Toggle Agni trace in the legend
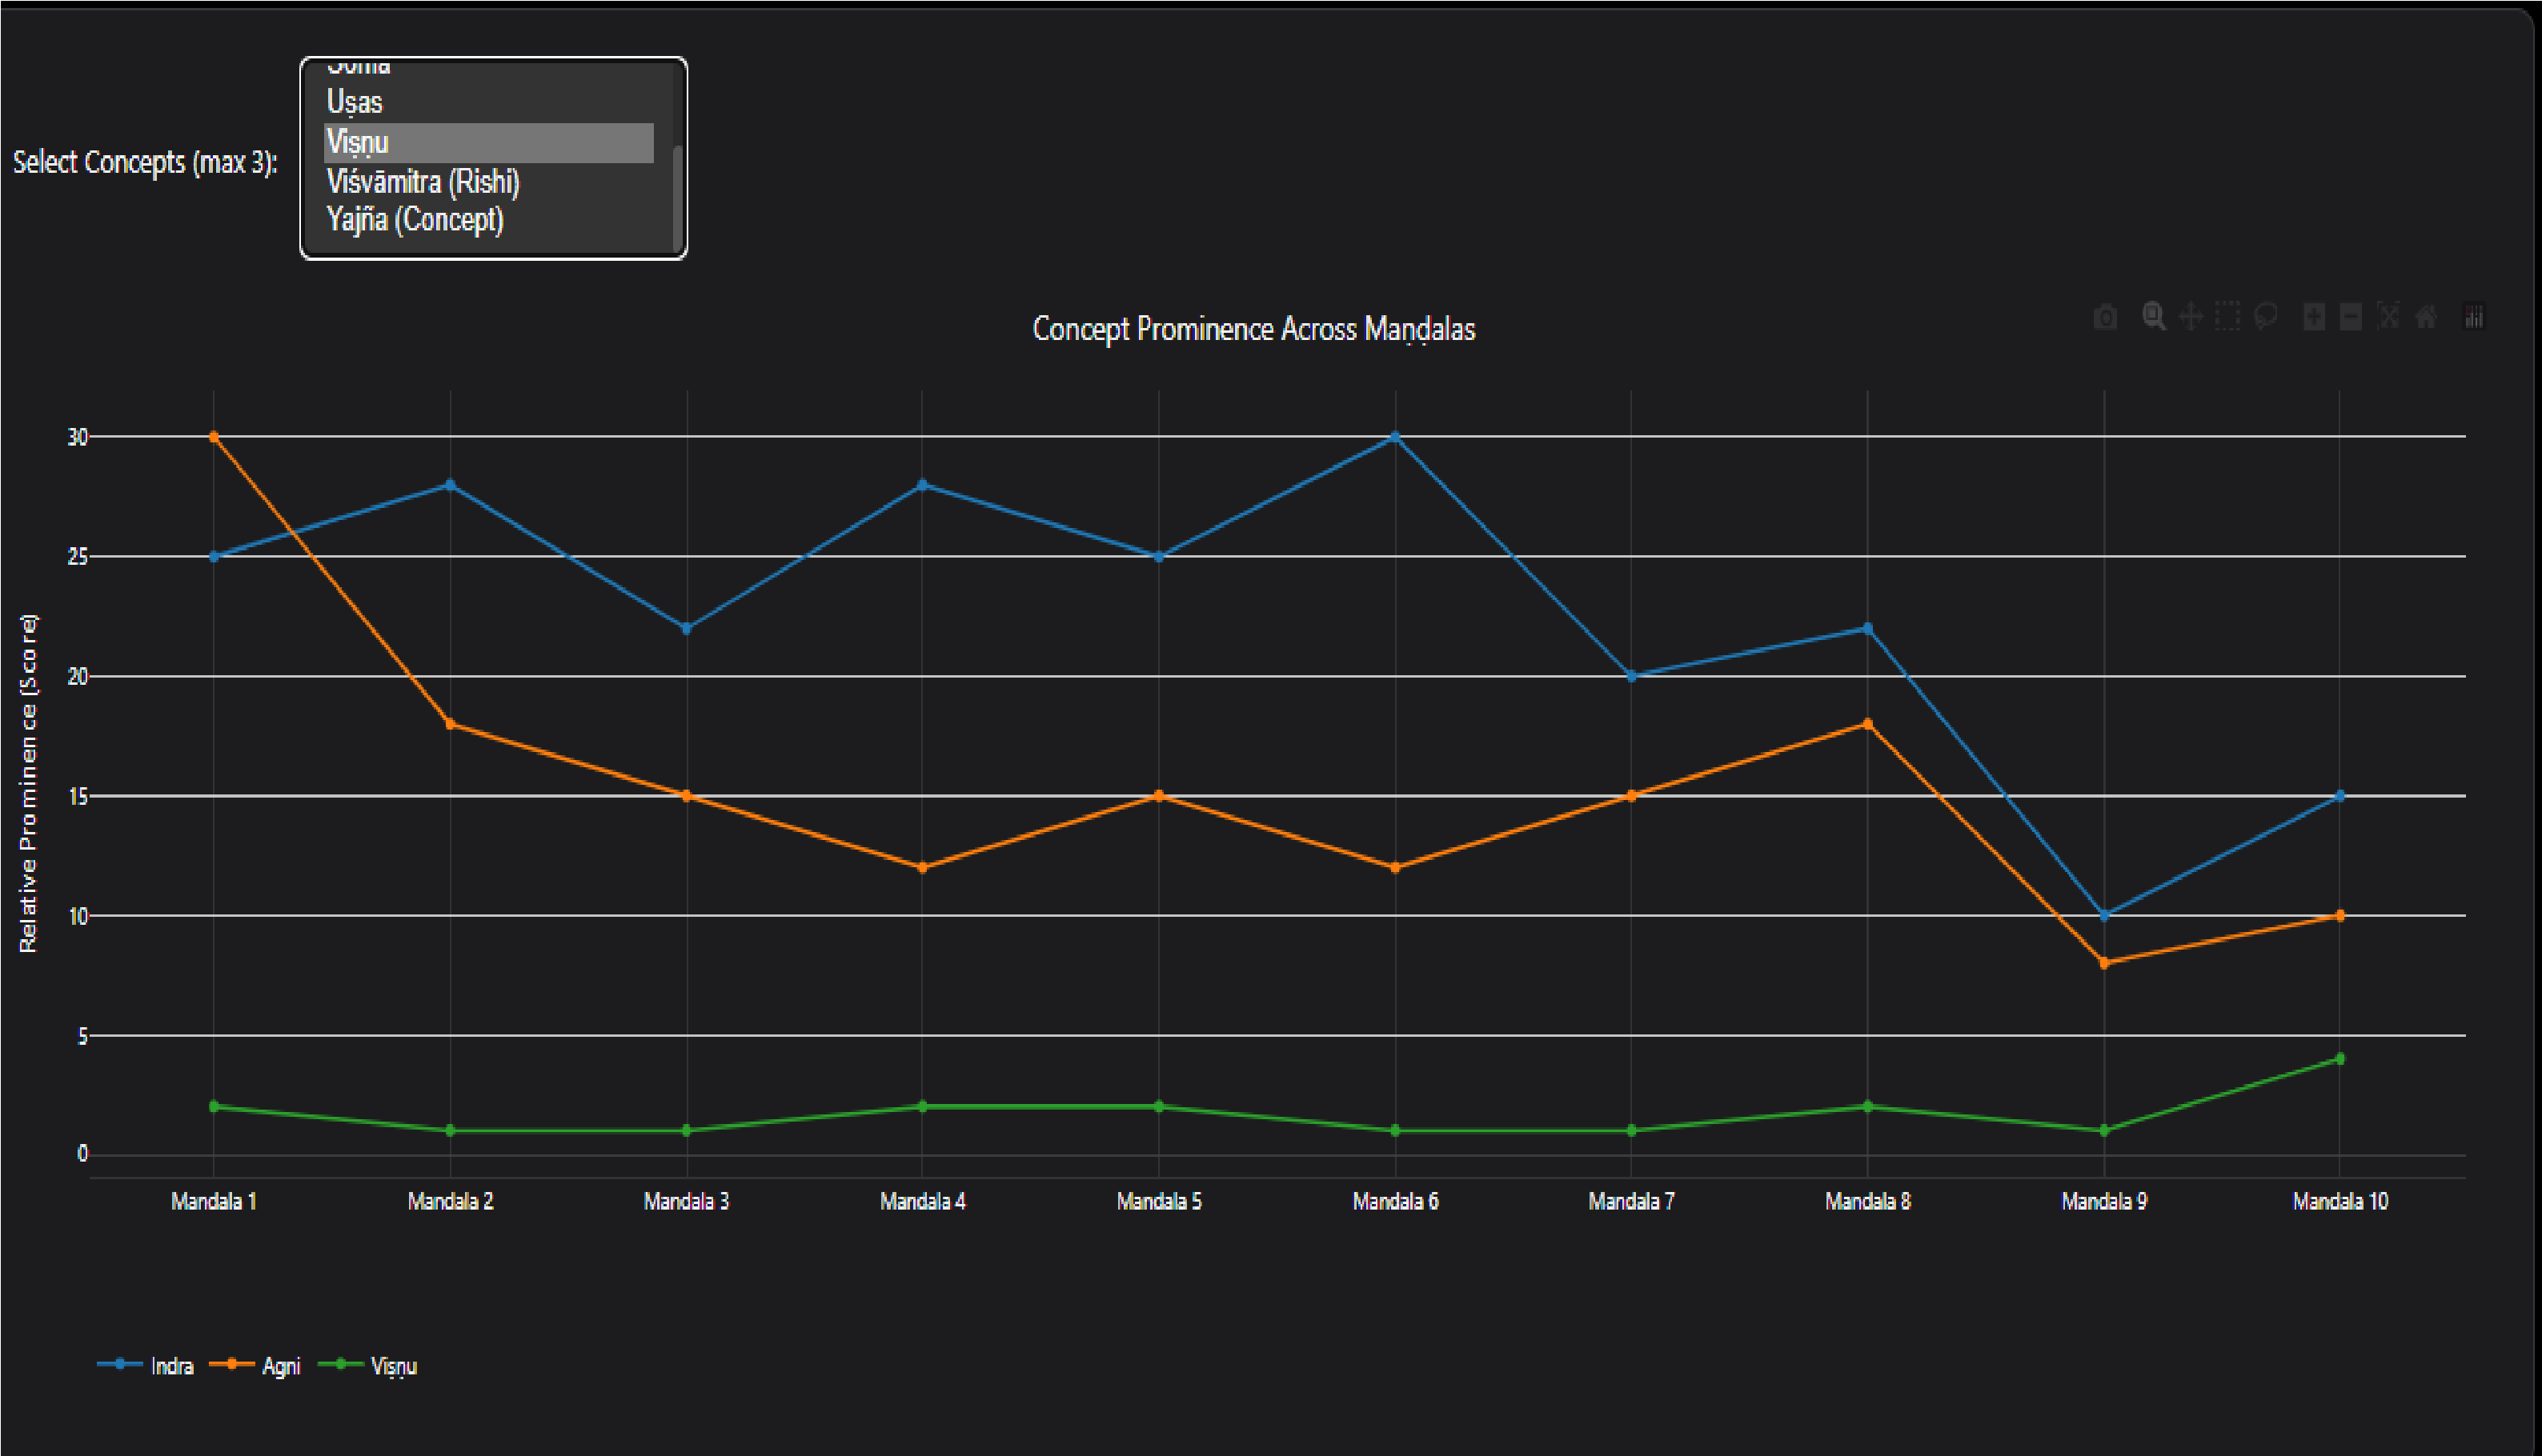This screenshot has width=2542, height=1456. [280, 1366]
